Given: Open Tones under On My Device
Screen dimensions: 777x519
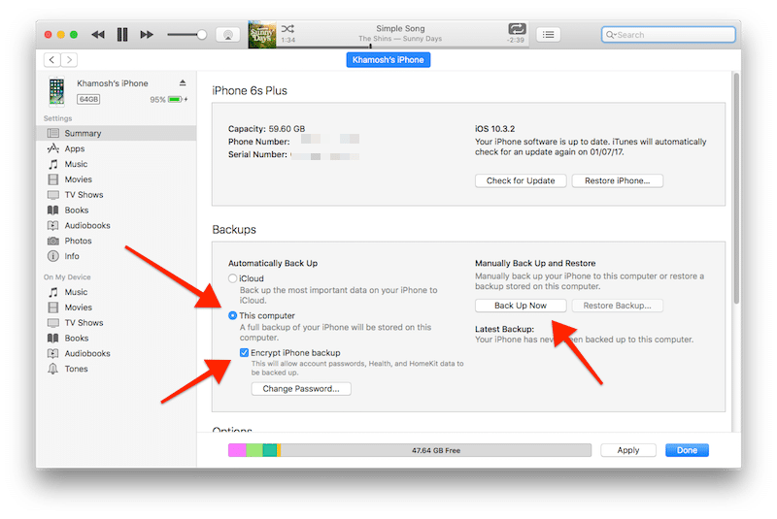Looking at the screenshot, I should pos(76,369).
